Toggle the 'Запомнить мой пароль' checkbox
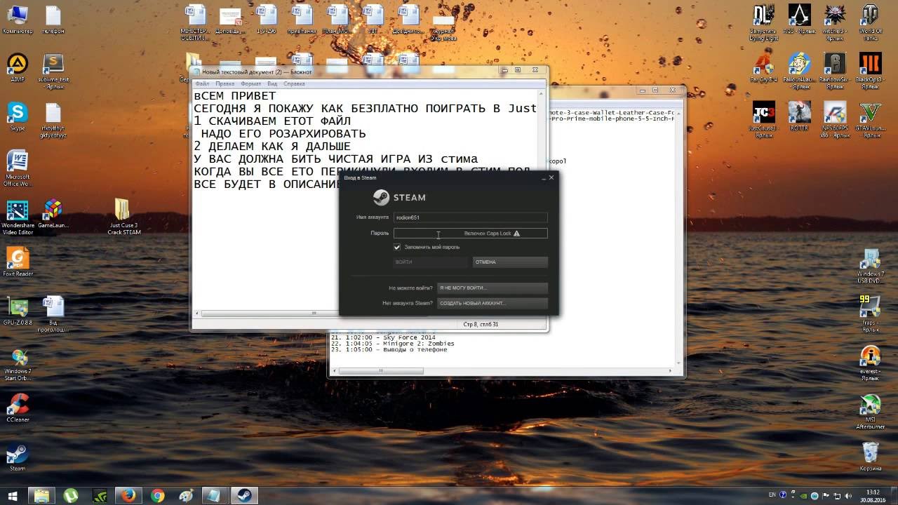 [397, 247]
